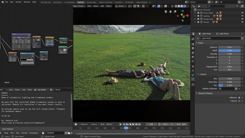Open the Render menu
The width and height of the screenshot is (245, 138).
pyautogui.click(x=19, y=2)
